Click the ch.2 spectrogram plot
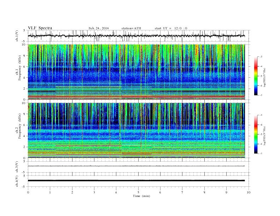Screen dimensions: 280x216 coord(136,131)
